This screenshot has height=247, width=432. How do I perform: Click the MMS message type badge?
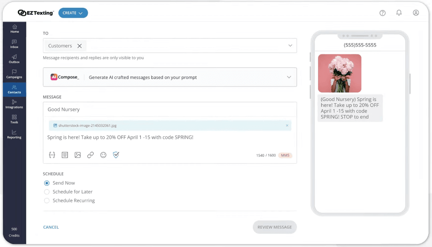tap(285, 155)
